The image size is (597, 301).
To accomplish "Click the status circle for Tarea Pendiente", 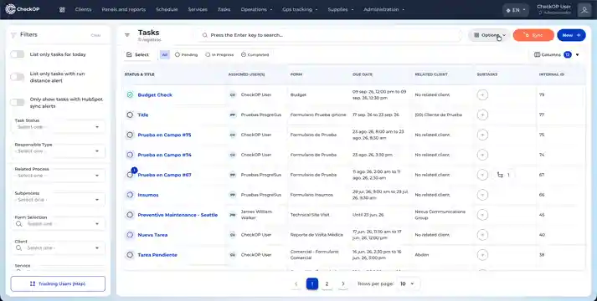I will tap(130, 255).
